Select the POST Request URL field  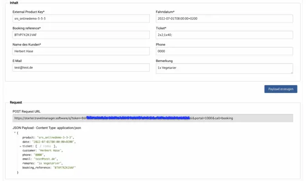(x=153, y=118)
